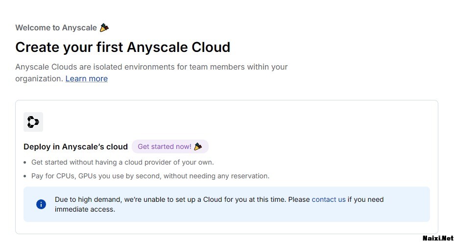Click the word organization in description
Viewport: 454px width, 242px height.
click(x=39, y=78)
